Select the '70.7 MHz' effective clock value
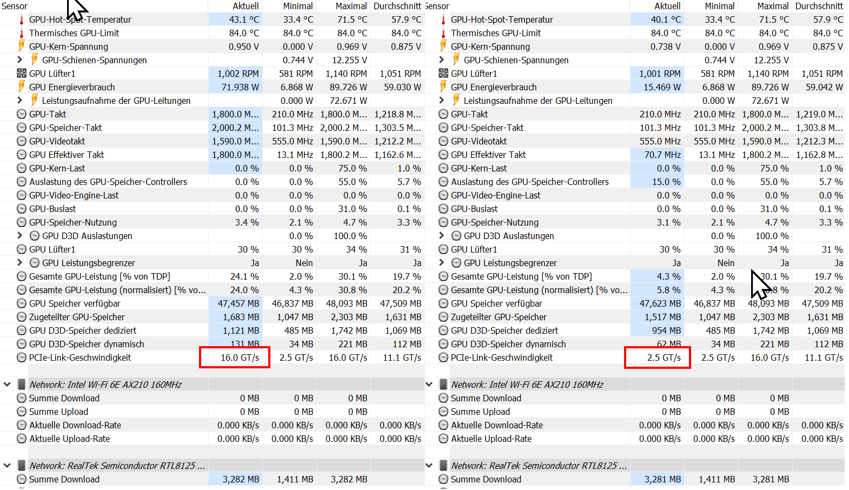The width and height of the screenshot is (849, 490). pos(662,155)
